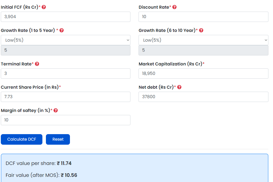
Task: Click help icon beside Initial FCF label
Action: (44, 7)
